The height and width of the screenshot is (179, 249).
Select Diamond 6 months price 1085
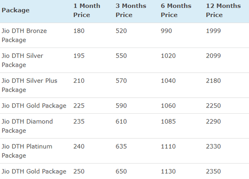tap(168, 122)
